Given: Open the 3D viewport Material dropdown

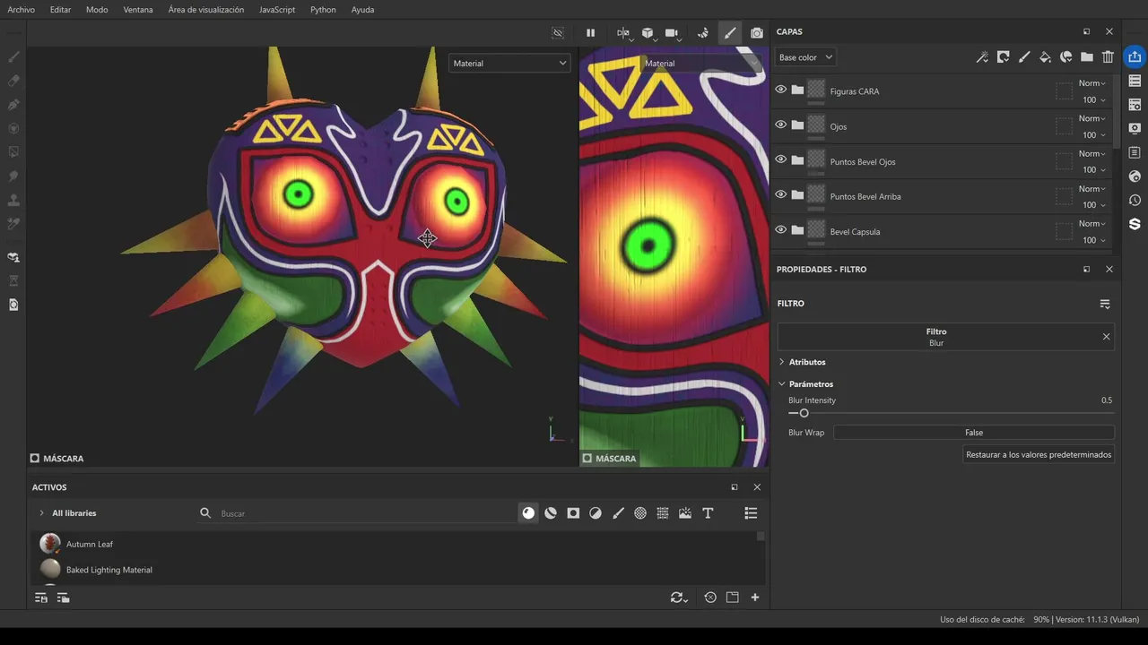Looking at the screenshot, I should (x=509, y=64).
